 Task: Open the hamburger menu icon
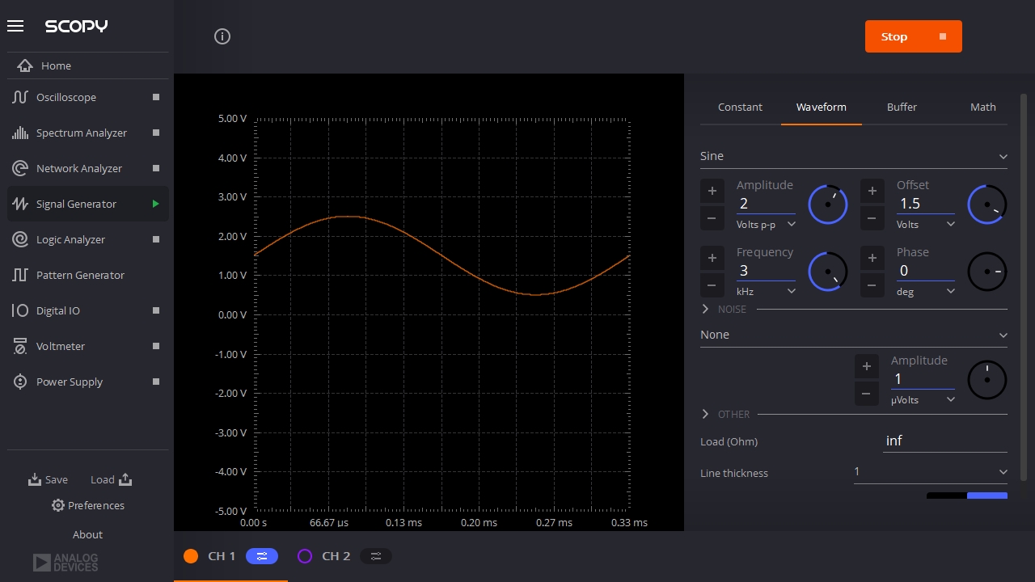(15, 26)
